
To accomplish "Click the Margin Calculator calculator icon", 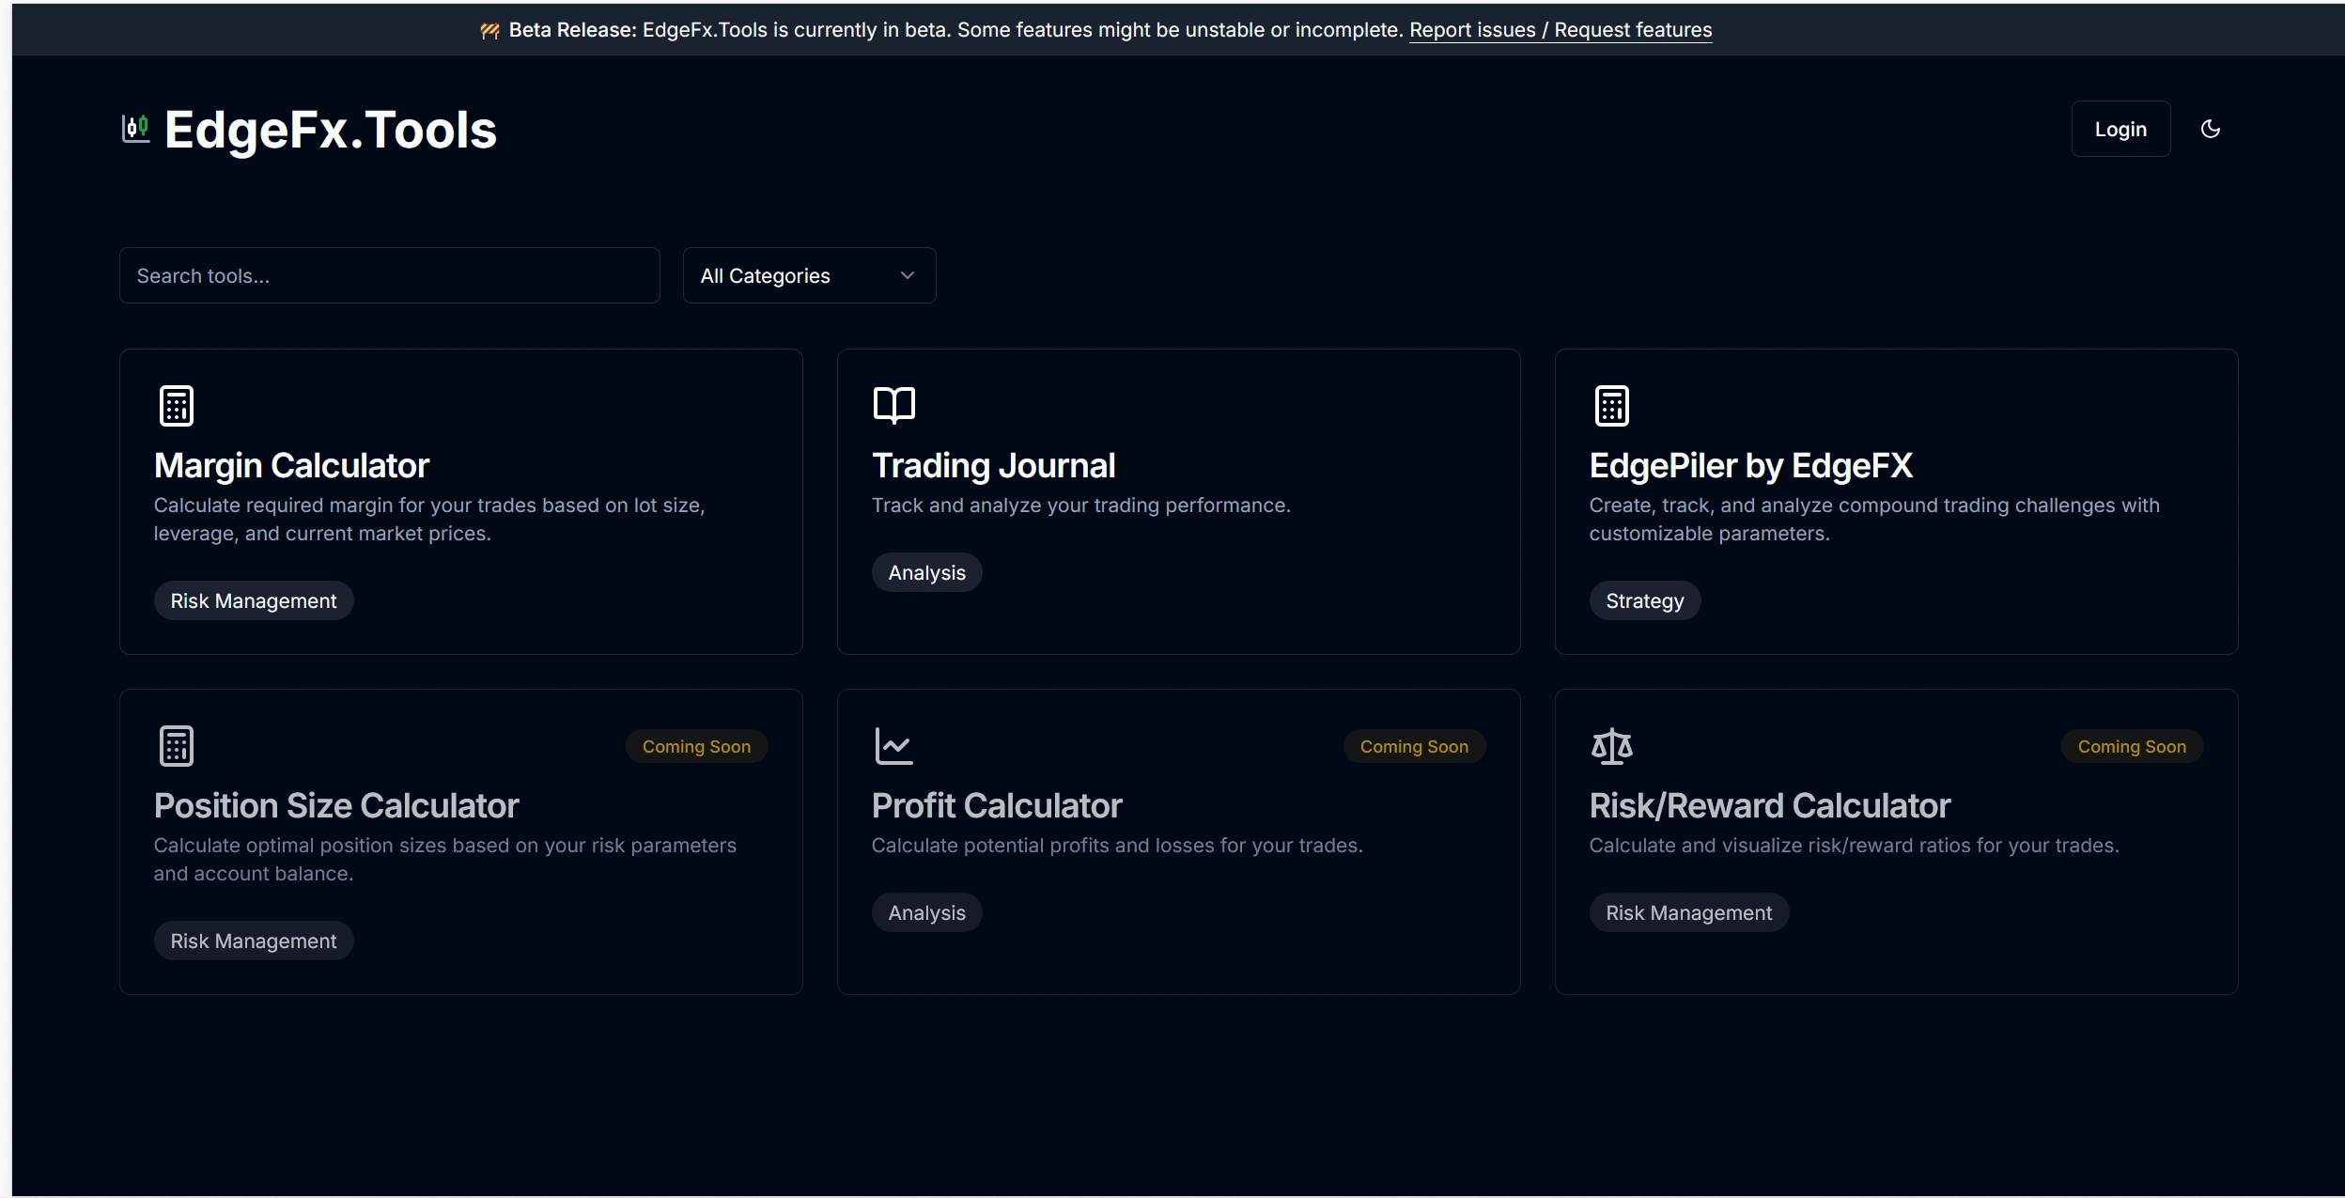I will 177,406.
